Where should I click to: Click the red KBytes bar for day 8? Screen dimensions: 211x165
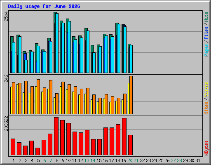56,136
